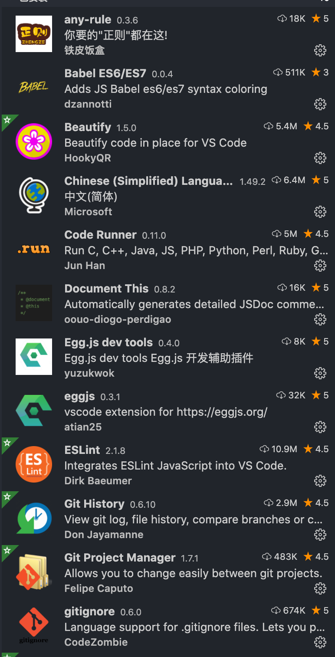Viewport: 335px width, 657px height.
Task: Open manage gear for Git Project Manager
Action: [320, 588]
